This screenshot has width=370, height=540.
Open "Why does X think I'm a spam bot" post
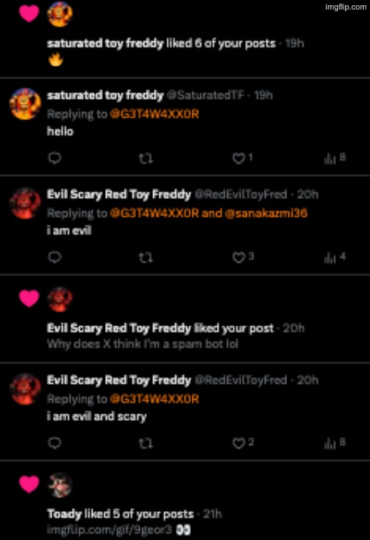click(143, 344)
